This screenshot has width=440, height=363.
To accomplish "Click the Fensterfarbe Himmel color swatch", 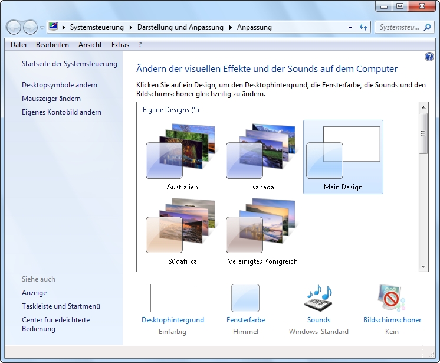I will 245,298.
